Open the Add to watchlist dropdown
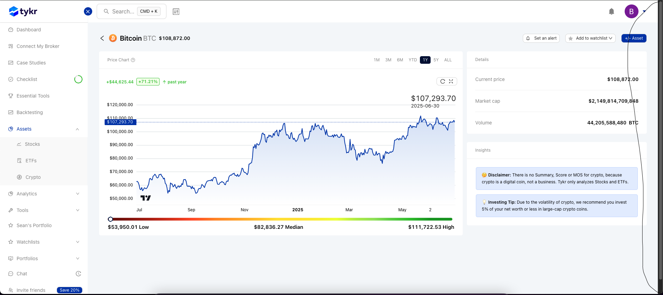This screenshot has height=295, width=663. 590,38
